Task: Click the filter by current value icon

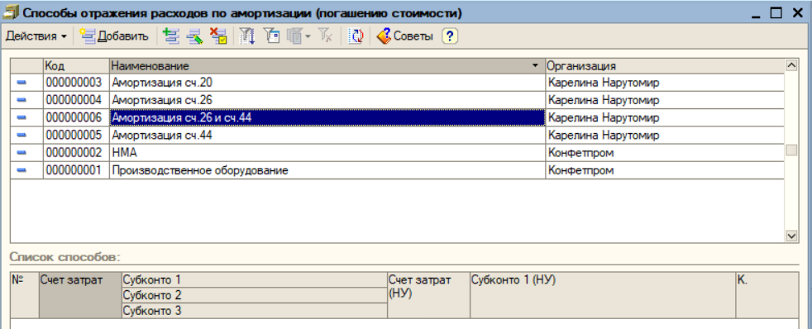Action: pyautogui.click(x=271, y=36)
